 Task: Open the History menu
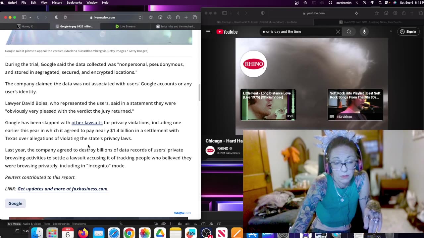coord(57,3)
